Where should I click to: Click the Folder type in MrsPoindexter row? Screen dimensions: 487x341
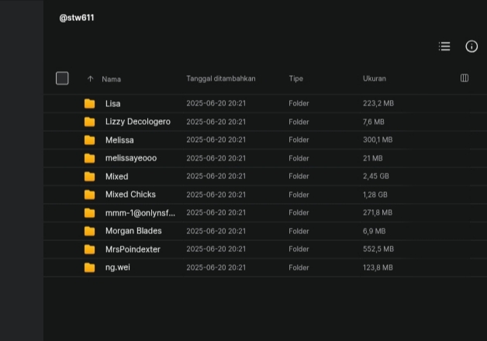[299, 249]
